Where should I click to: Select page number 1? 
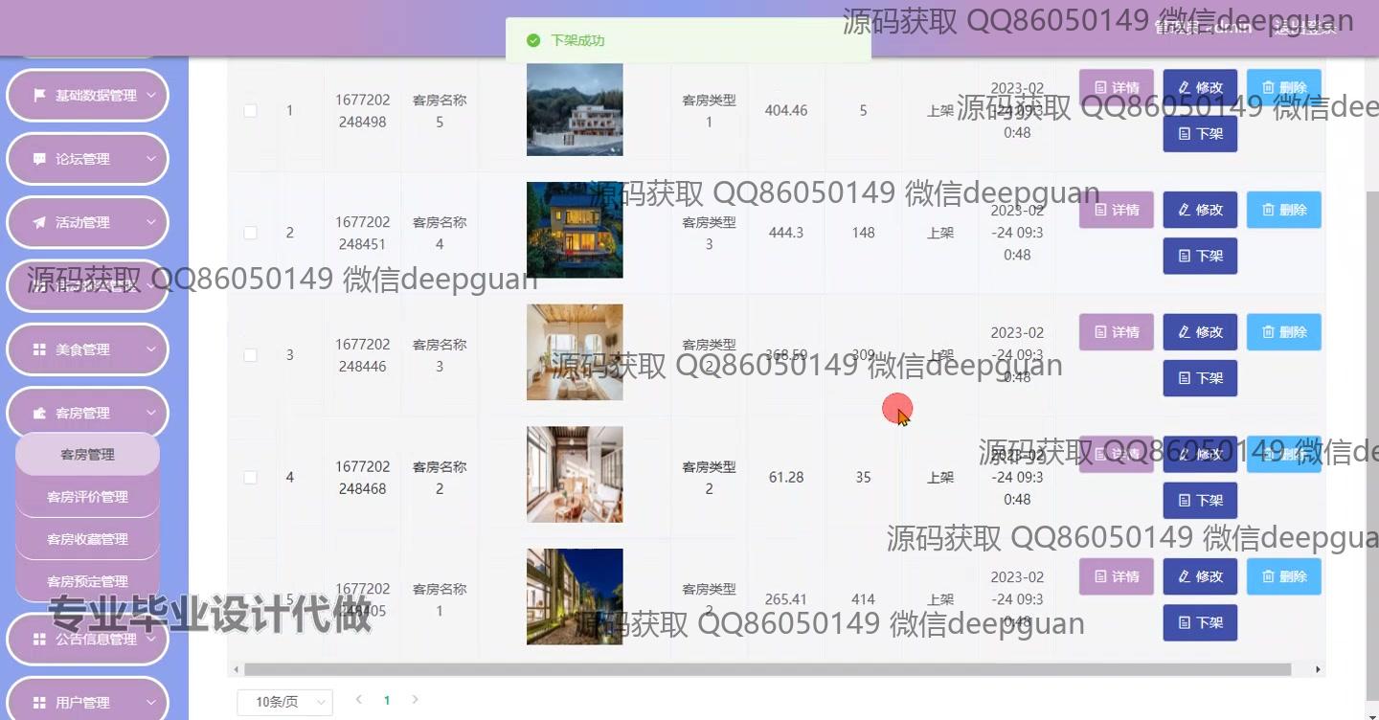coord(387,701)
